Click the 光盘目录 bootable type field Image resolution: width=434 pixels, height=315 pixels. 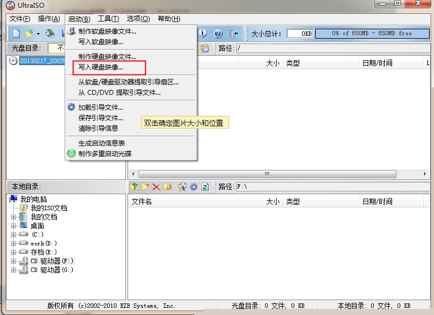pos(56,48)
